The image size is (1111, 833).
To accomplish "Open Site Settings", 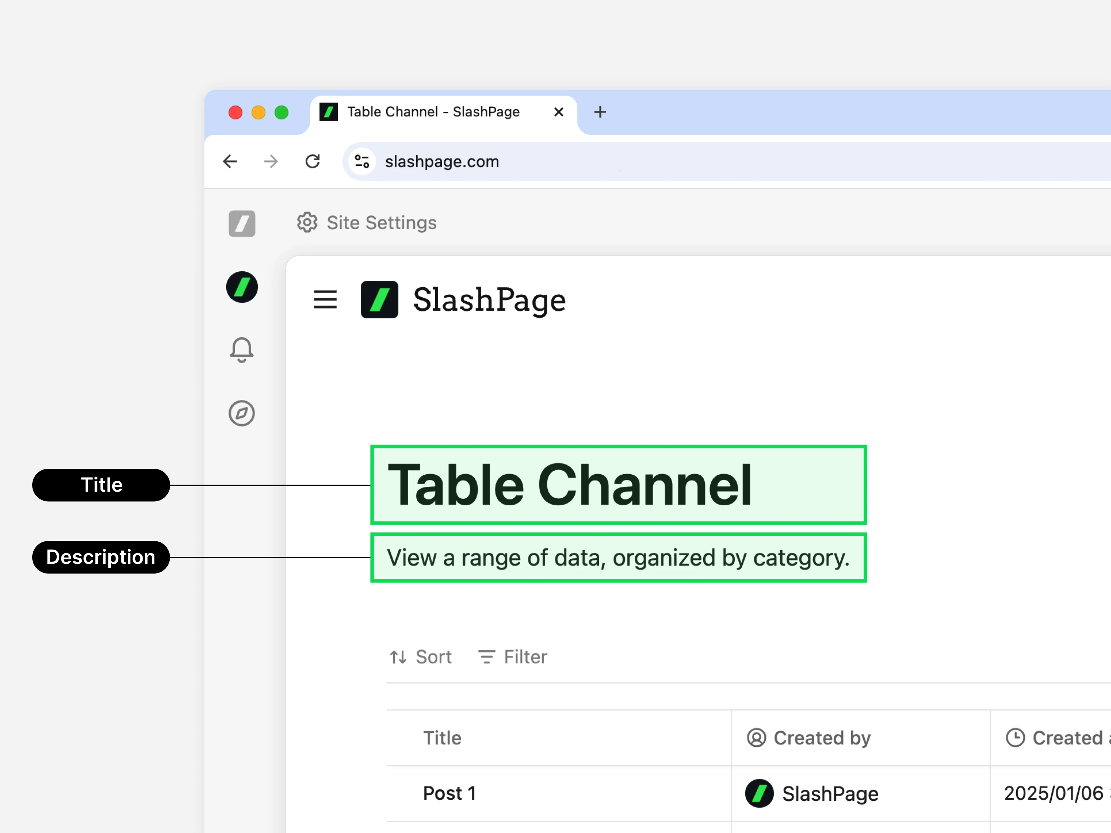I will 367,223.
